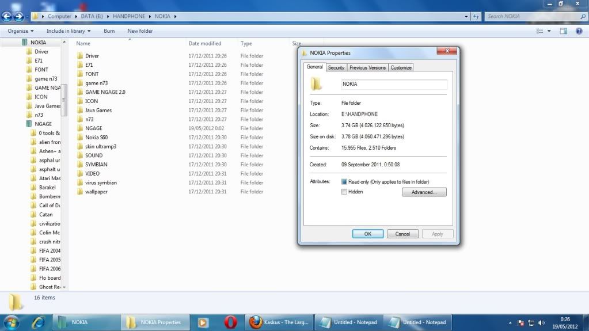Expand arrow after NOKIA in breadcrumb
The image size is (589, 331).
click(175, 17)
